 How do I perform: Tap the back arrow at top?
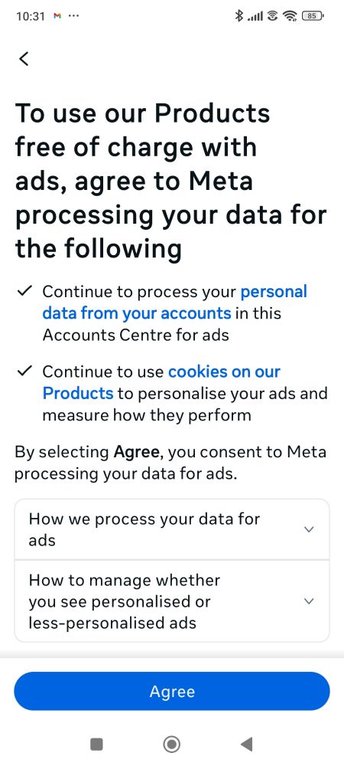point(24,59)
